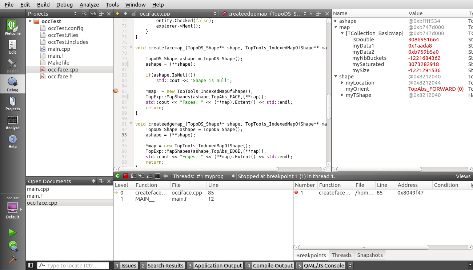This screenshot has height=270, width=473.
Task: Open the Projects pane type dropdown
Action: click(x=52, y=13)
